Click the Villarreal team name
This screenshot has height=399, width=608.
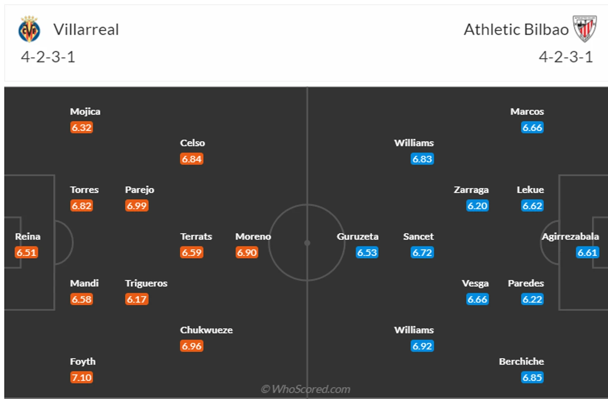coord(86,30)
